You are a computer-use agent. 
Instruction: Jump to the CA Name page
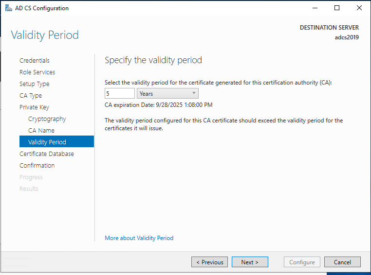(41, 131)
